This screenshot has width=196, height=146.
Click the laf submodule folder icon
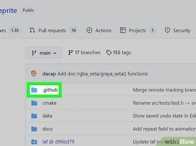tap(34, 142)
